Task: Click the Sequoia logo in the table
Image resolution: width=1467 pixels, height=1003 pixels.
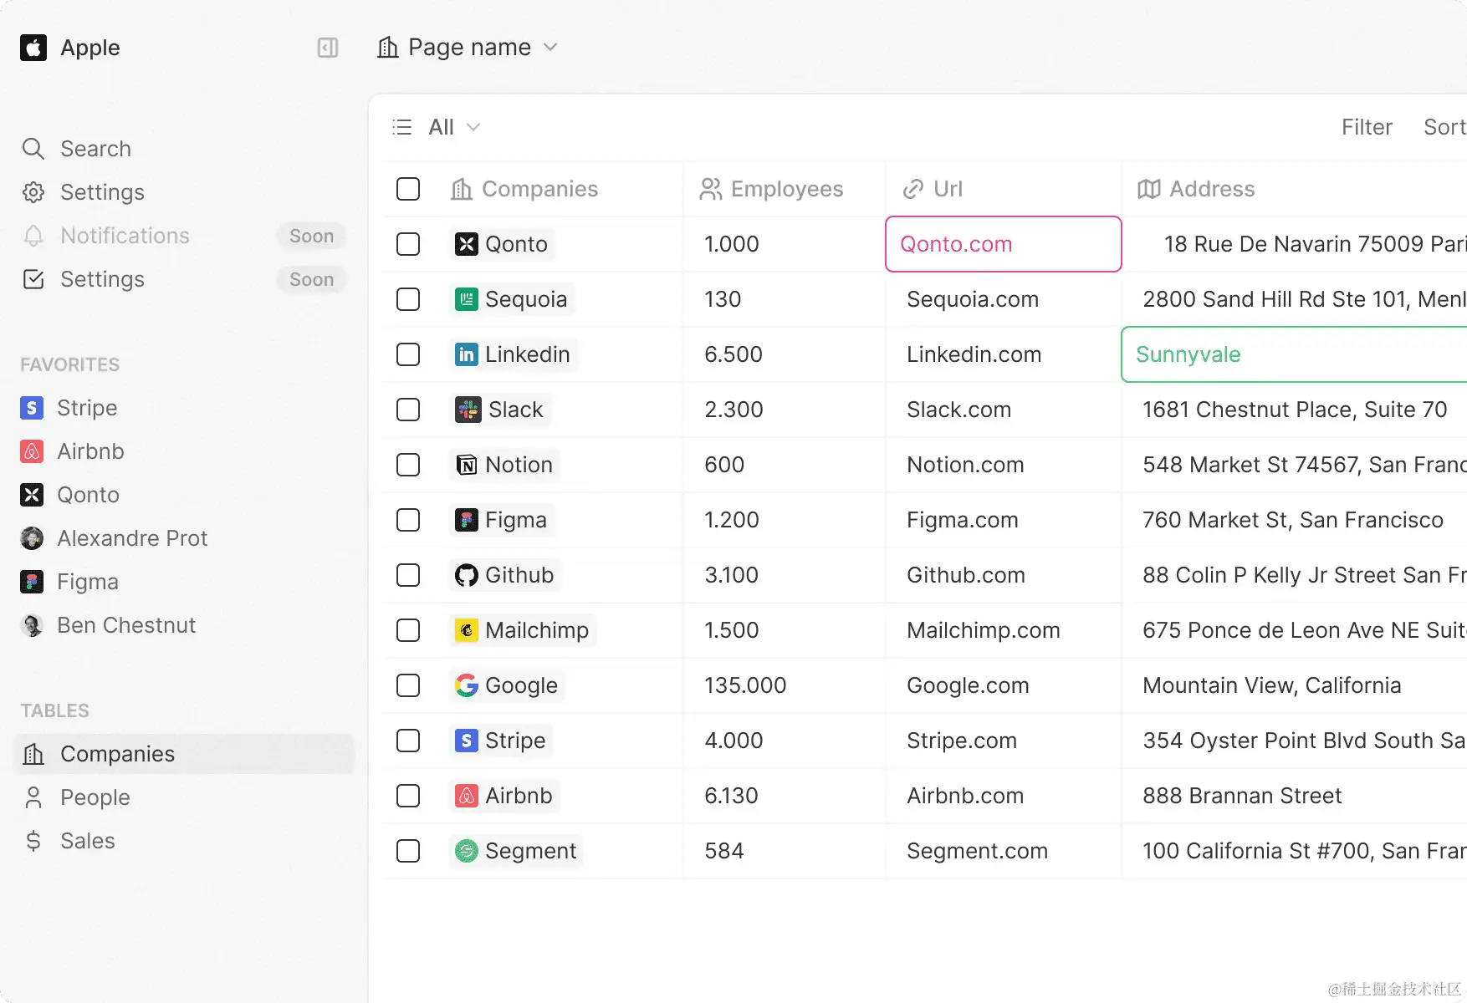Action: (467, 299)
